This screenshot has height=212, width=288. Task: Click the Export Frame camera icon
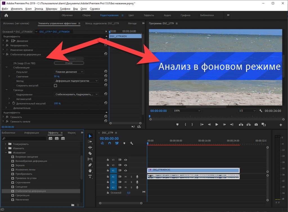256,124
